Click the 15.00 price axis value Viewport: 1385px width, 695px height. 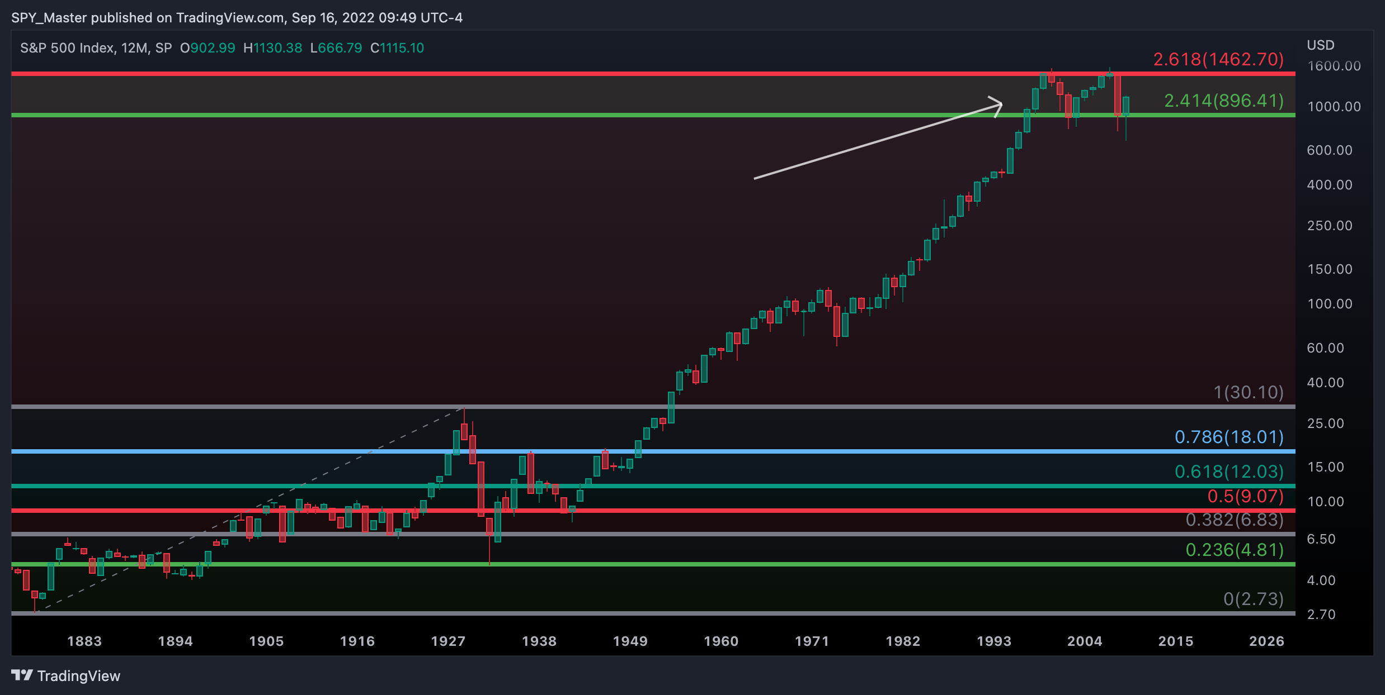1325,467
